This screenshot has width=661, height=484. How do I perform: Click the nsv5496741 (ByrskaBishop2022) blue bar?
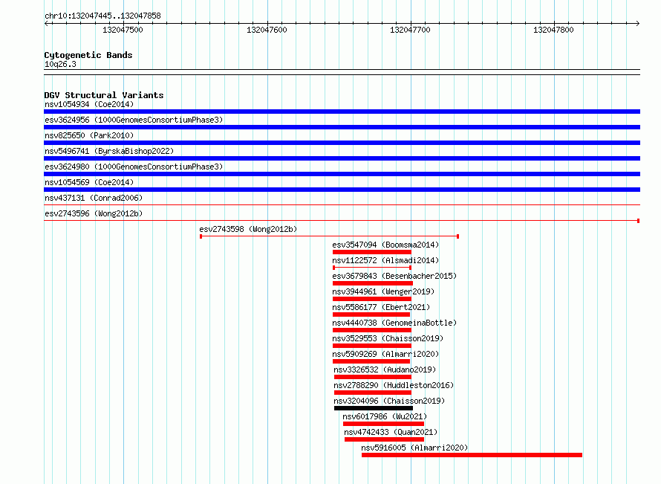342,158
